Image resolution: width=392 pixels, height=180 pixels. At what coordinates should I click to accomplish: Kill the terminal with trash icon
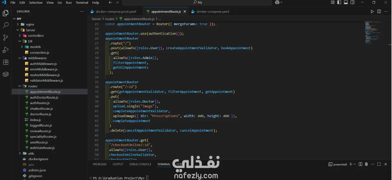click(x=366, y=164)
